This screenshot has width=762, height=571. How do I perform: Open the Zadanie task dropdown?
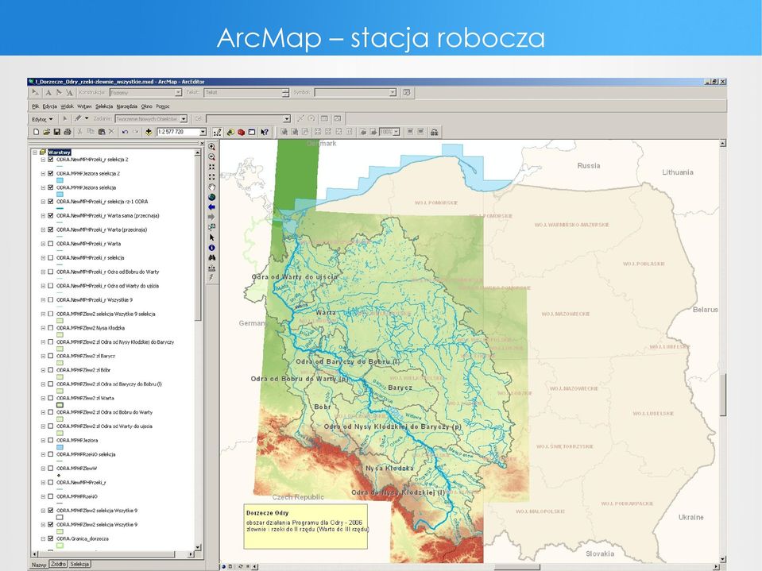point(184,119)
